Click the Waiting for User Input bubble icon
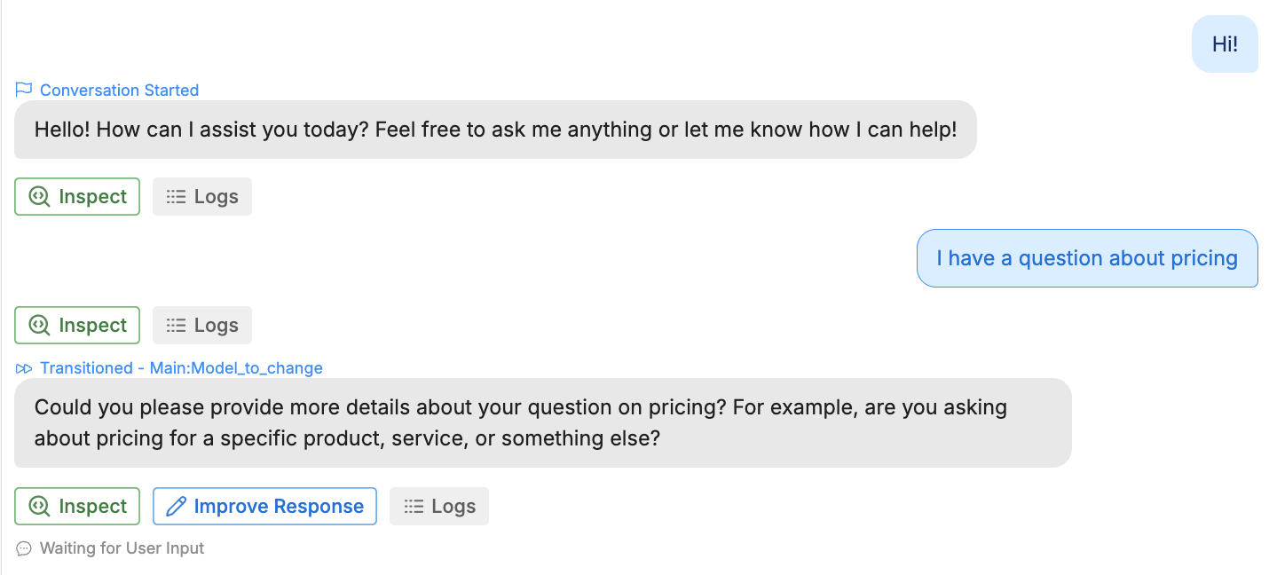Image resolution: width=1269 pixels, height=575 pixels. [x=24, y=548]
